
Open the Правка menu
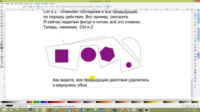point(7,3)
